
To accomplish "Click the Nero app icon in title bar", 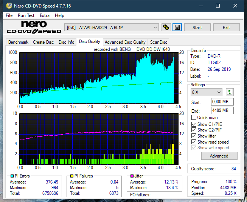I will 9,6.
